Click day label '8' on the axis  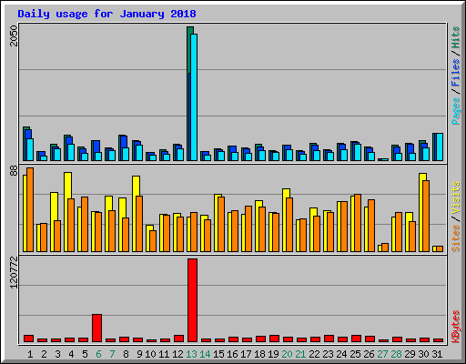[x=126, y=354]
